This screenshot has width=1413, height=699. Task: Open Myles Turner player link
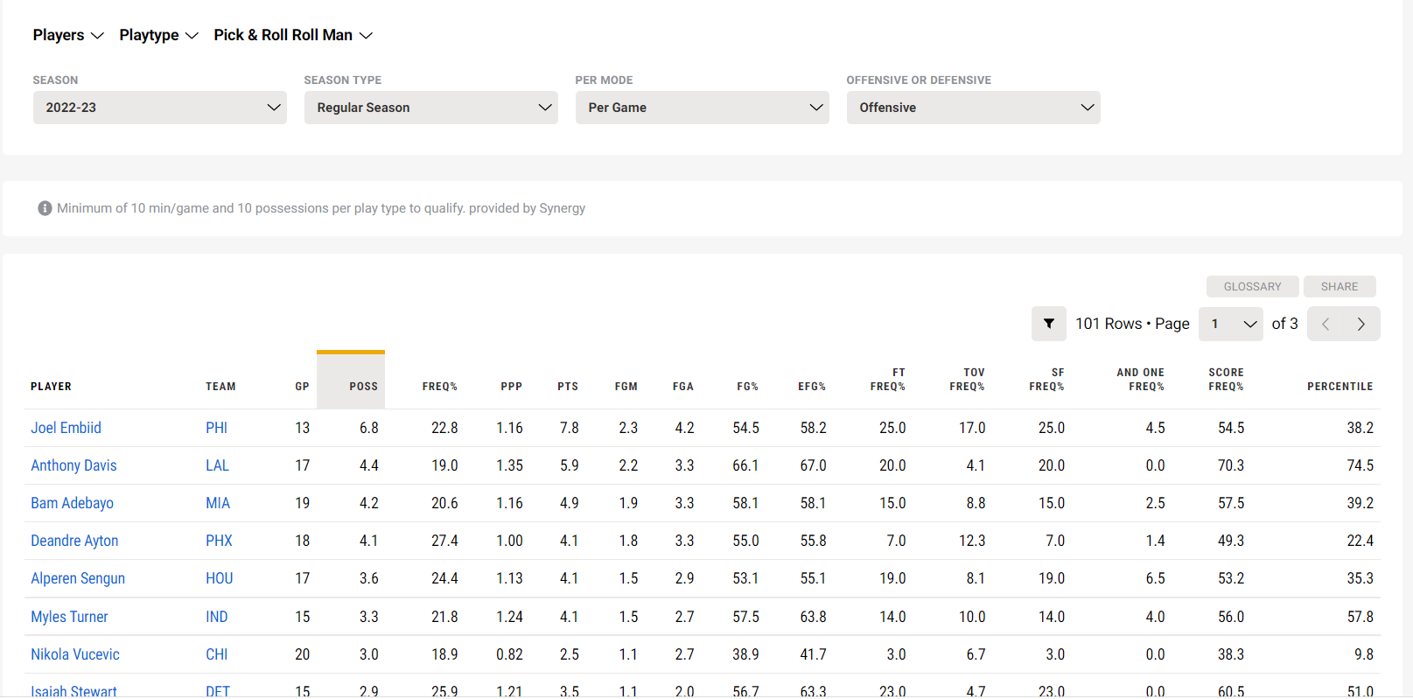coord(69,617)
